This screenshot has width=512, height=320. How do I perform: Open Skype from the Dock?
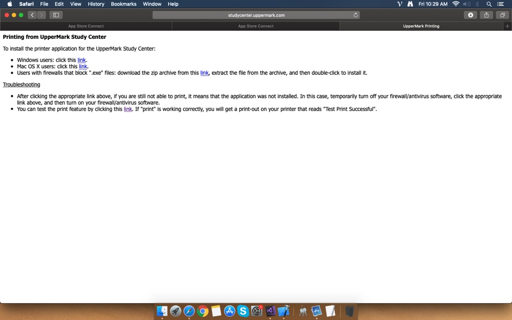click(243, 311)
